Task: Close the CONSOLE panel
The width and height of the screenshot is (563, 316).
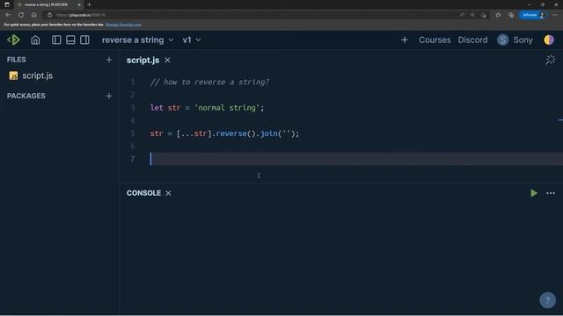Action: coord(168,193)
